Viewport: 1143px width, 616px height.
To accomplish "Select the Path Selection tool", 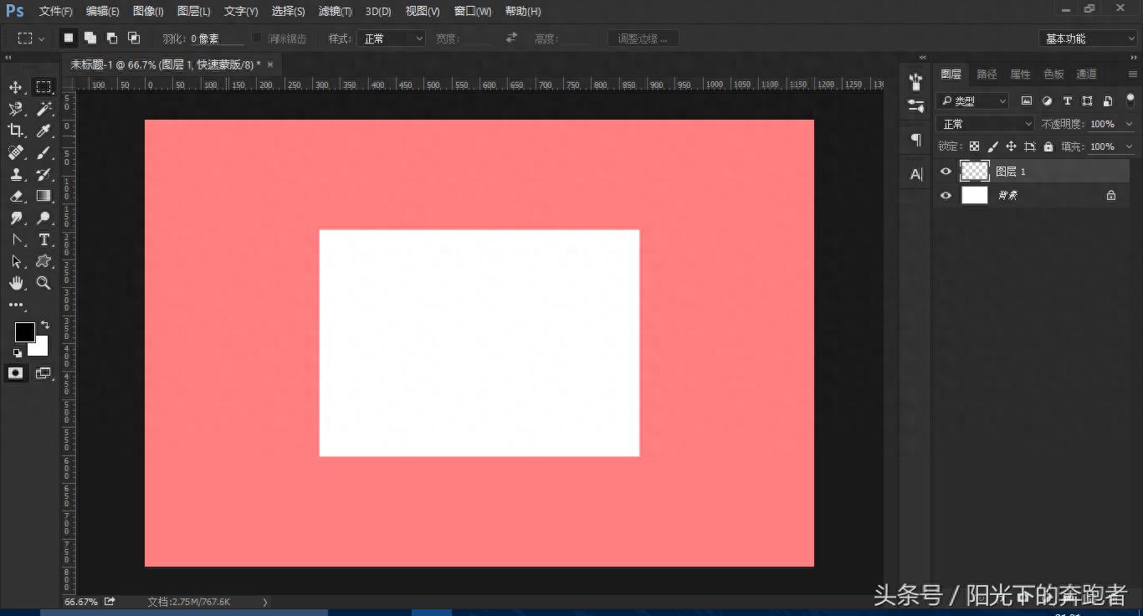I will point(16,261).
